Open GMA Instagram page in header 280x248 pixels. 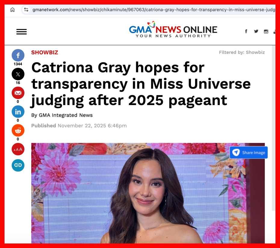click(x=266, y=32)
